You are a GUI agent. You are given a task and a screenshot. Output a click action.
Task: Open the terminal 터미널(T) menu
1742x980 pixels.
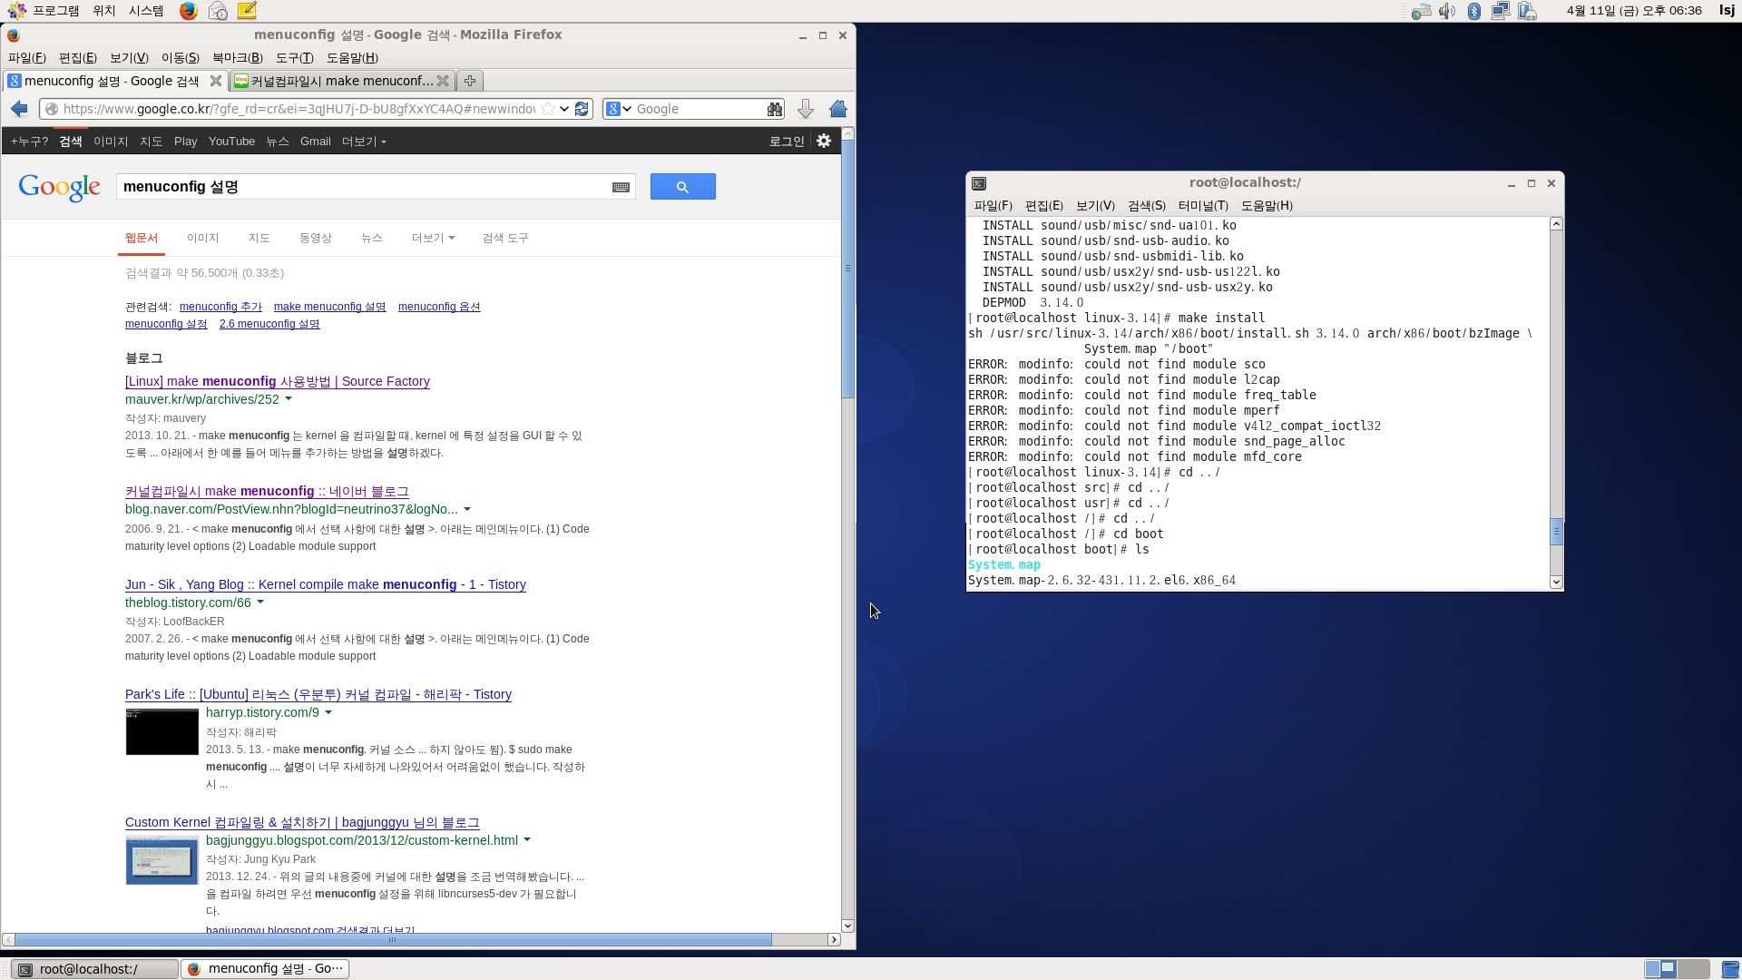(x=1203, y=206)
